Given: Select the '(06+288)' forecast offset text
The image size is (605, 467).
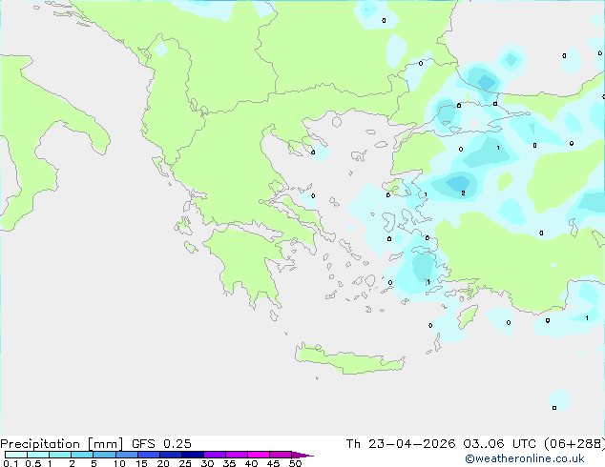Looking at the screenshot, I should point(574,444).
